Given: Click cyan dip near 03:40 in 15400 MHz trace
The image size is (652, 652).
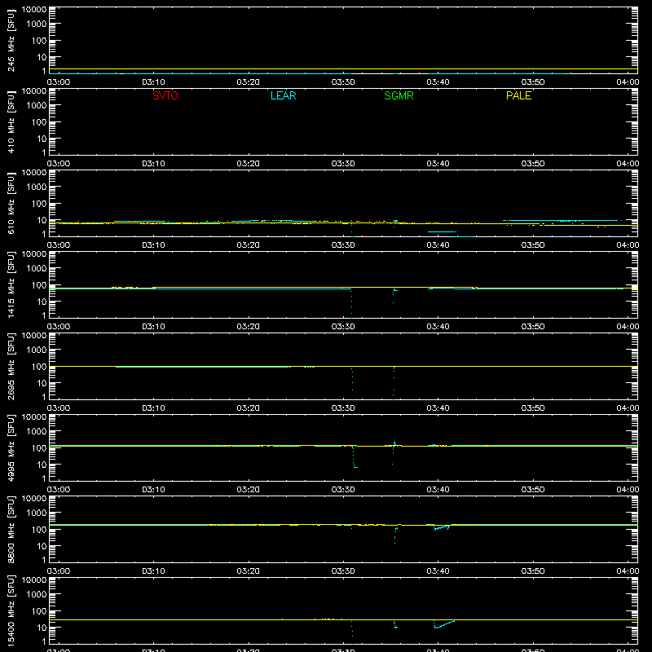Looking at the screenshot, I should pos(443,624).
